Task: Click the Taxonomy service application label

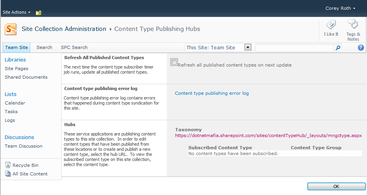Action: [x=188, y=130]
